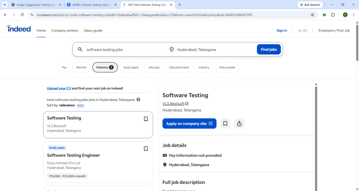
Task: Open Salary guide
Action: click(93, 31)
